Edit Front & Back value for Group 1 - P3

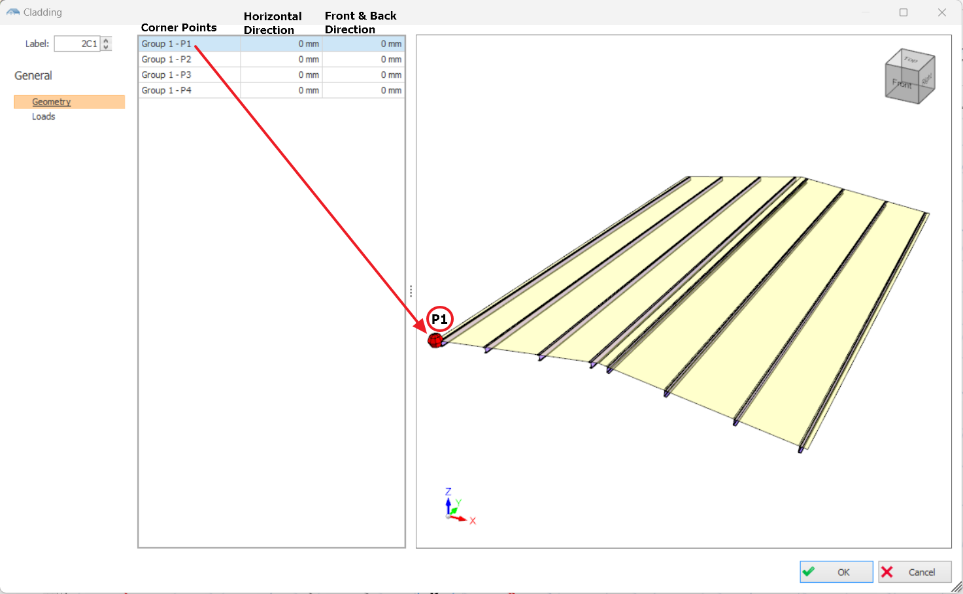[x=363, y=75]
